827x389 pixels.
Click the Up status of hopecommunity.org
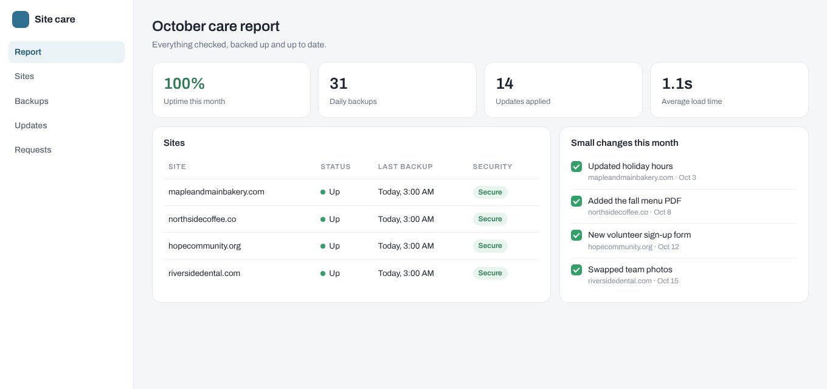pyautogui.click(x=330, y=246)
